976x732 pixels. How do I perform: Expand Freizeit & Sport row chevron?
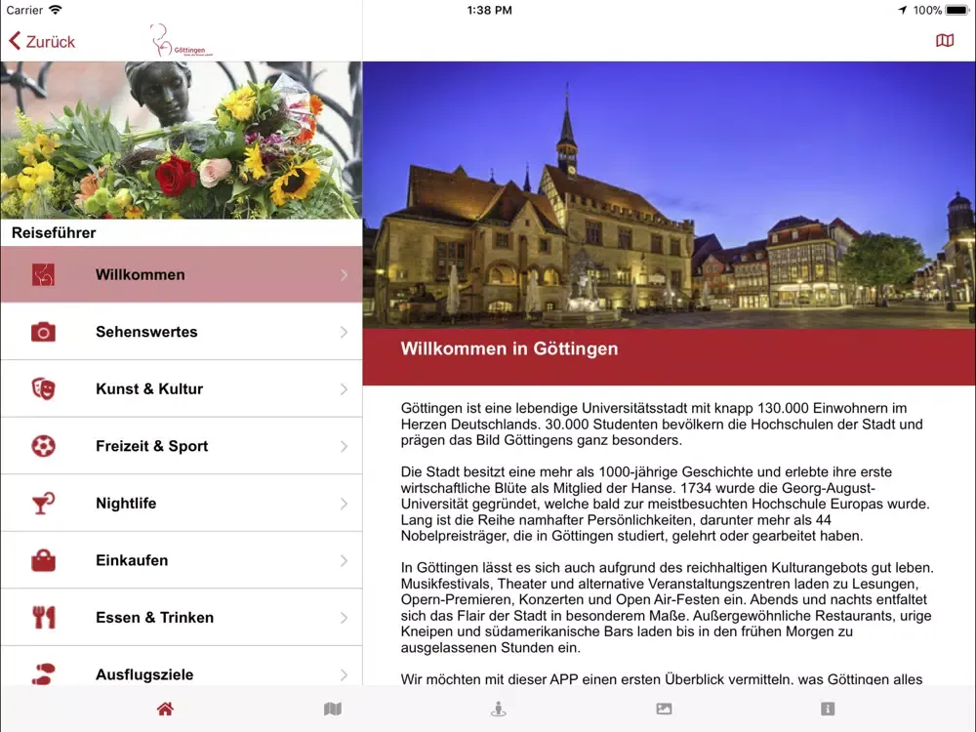point(345,446)
